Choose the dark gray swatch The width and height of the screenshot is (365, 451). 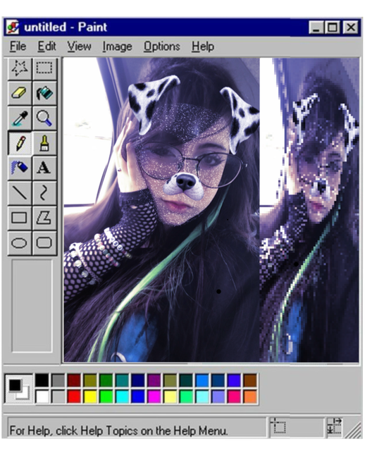(x=58, y=381)
